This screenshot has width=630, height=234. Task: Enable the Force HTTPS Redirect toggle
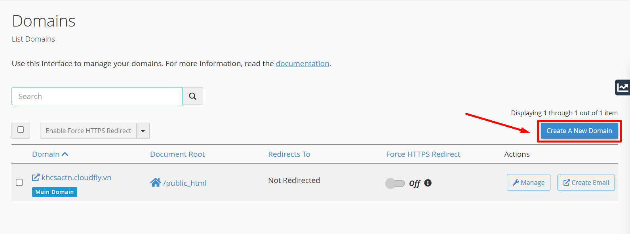(395, 183)
